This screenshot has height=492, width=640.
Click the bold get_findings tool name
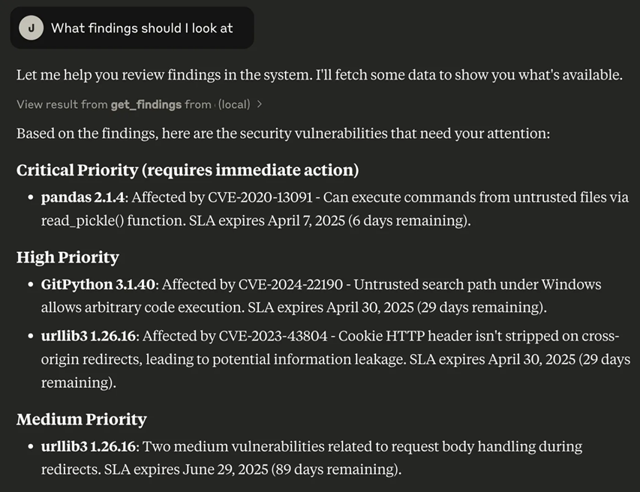pyautogui.click(x=146, y=105)
